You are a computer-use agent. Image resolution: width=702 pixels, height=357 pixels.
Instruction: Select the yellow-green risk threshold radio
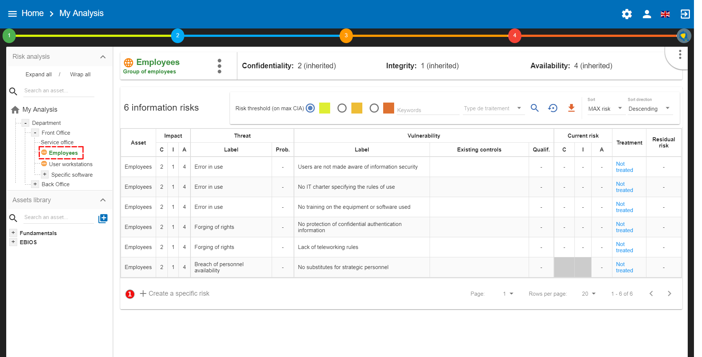[x=310, y=108]
